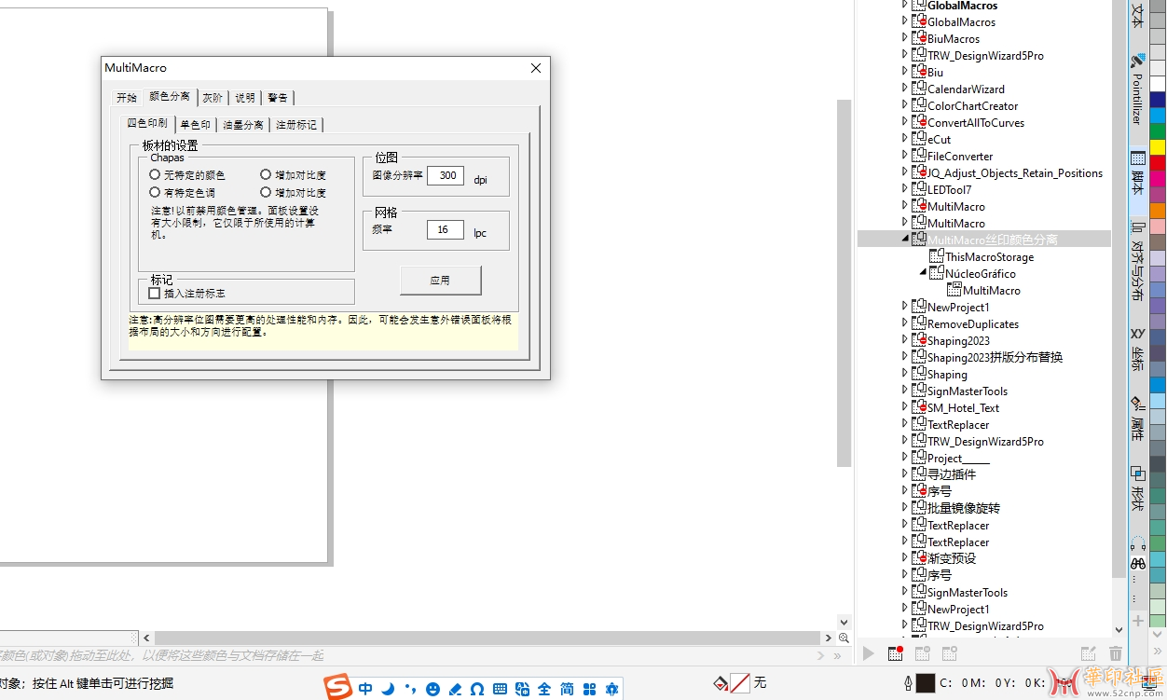The width and height of the screenshot is (1167, 700).
Task: Open the 坐标 coordinates docker tab
Action: 1137,350
